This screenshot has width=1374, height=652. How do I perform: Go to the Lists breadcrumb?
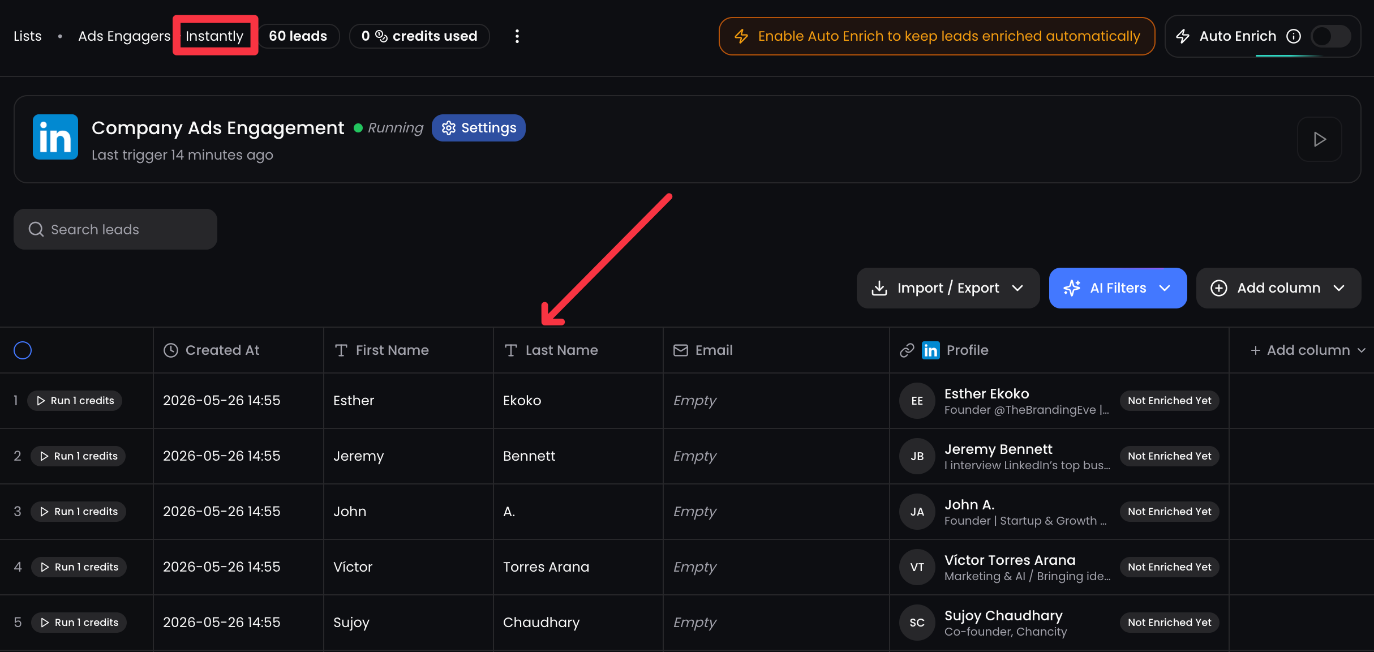[x=28, y=36]
